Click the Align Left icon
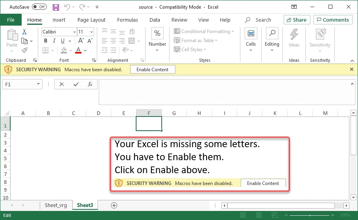The height and width of the screenshot is (220, 358). [x=105, y=41]
